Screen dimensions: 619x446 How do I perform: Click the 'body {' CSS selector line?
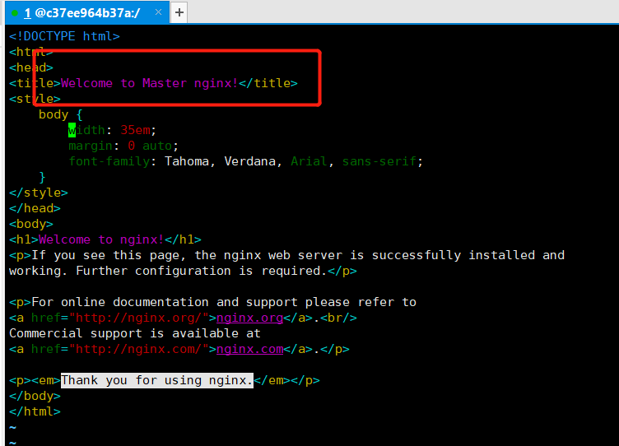60,115
